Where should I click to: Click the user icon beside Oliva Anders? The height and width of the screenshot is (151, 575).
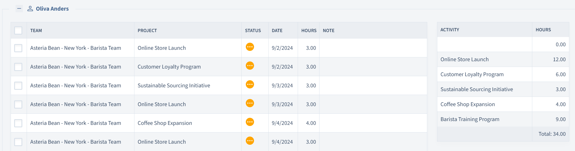pyautogui.click(x=30, y=9)
